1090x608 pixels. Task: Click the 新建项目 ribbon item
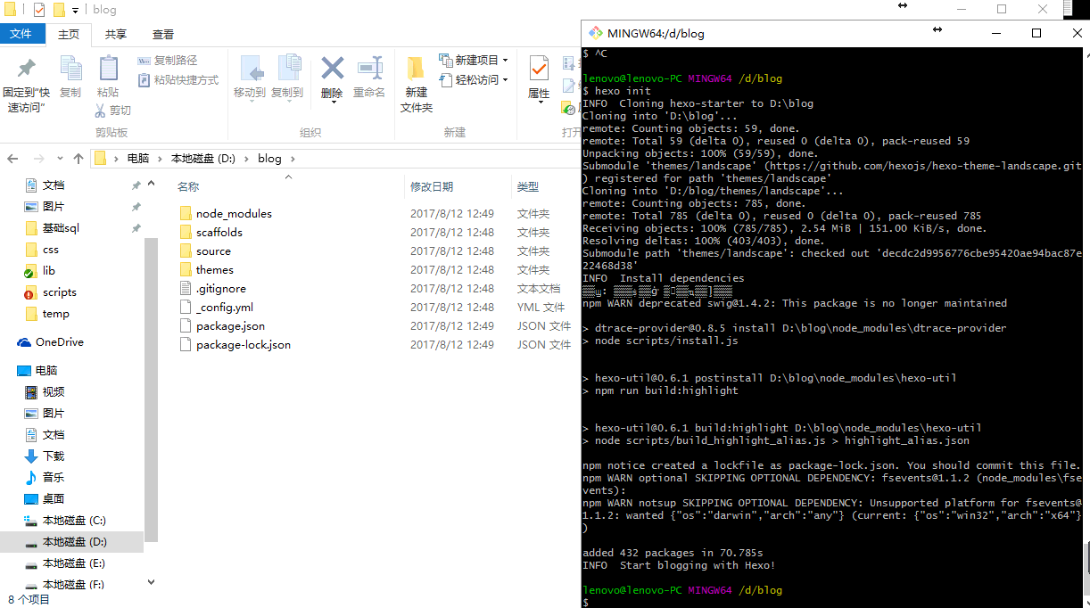tap(473, 60)
